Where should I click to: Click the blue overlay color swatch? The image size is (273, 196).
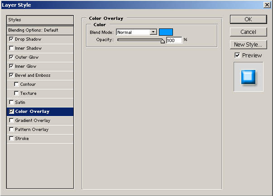click(x=166, y=32)
